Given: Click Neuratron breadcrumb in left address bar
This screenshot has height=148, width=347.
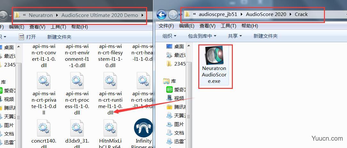Looking at the screenshot, I should coord(41,15).
